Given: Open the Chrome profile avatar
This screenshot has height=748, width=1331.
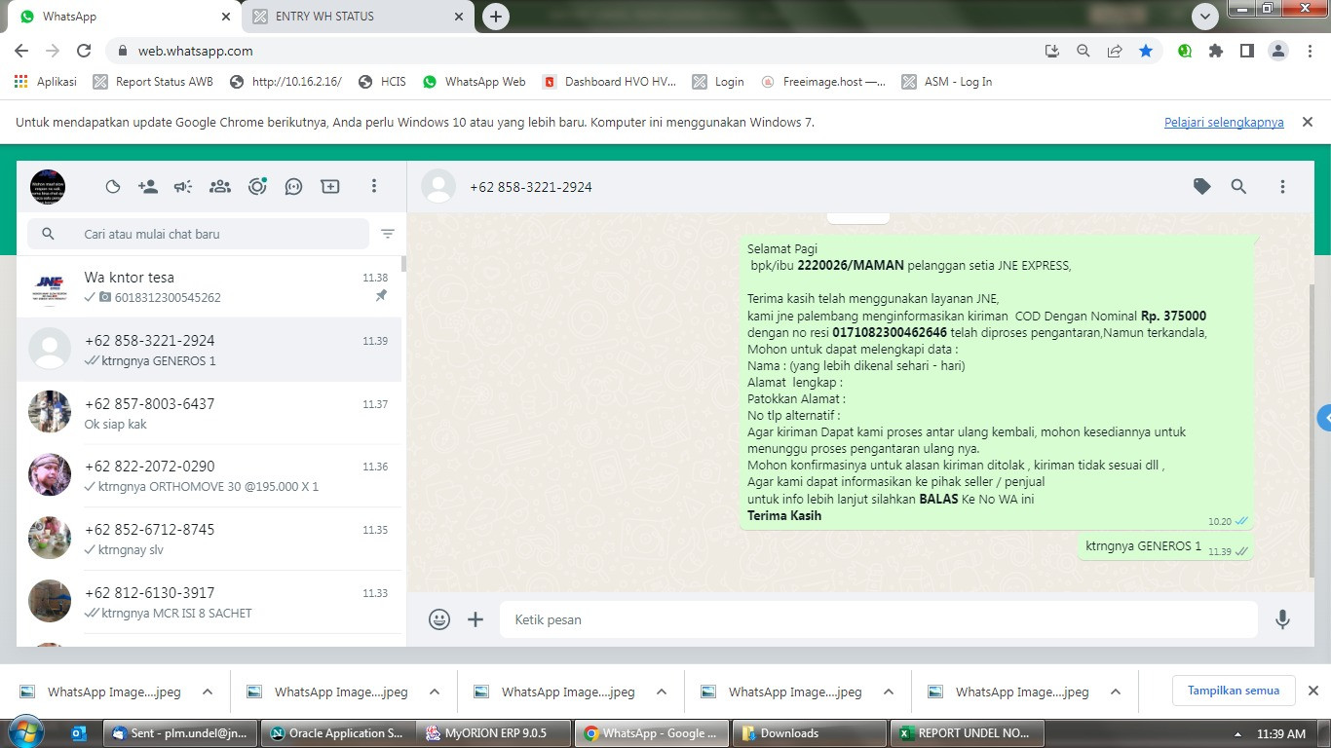Looking at the screenshot, I should pyautogui.click(x=1278, y=51).
